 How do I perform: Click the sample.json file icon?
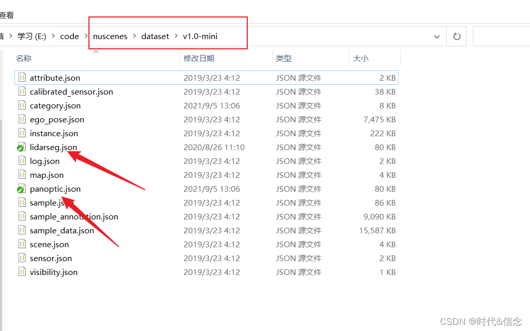click(x=22, y=203)
